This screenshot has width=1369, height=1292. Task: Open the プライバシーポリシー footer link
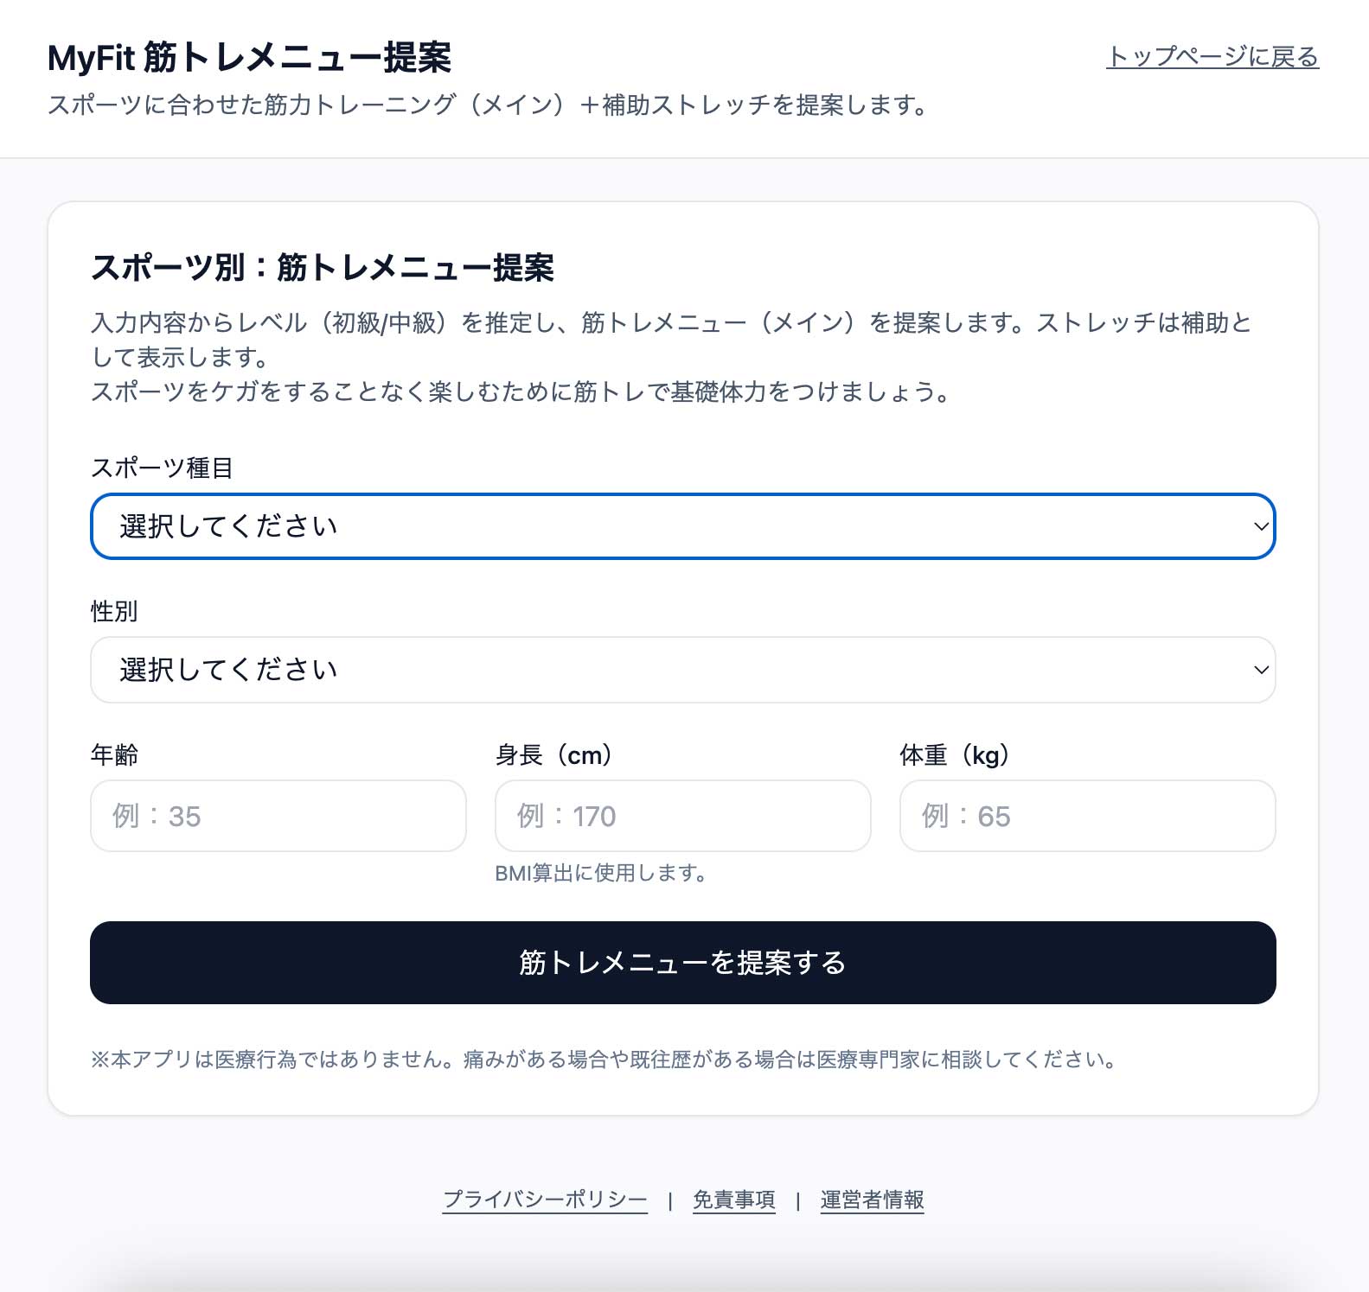tap(545, 1200)
